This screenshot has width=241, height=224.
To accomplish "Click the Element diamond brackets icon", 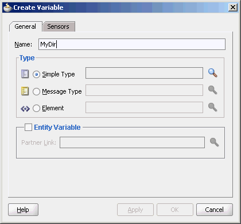I will pyautogui.click(x=25, y=109).
